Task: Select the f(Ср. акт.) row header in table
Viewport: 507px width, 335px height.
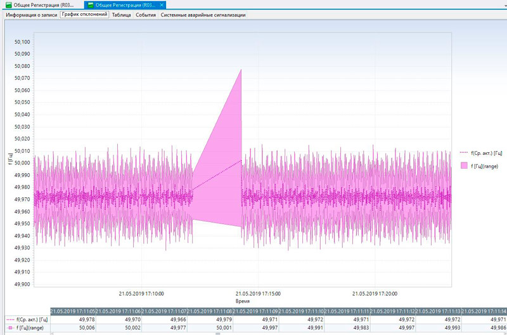Action: pos(29,319)
